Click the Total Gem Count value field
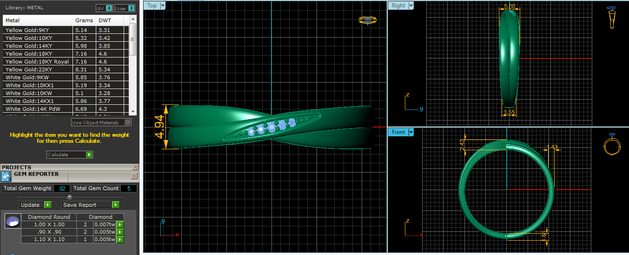 129,188
